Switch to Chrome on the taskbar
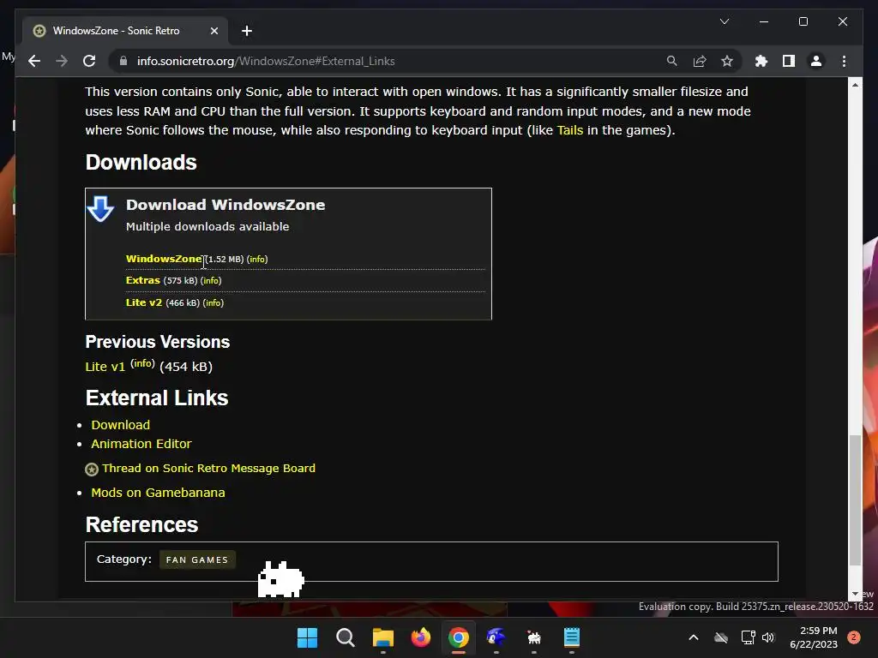Screen dimensions: 878x658 click(x=459, y=637)
